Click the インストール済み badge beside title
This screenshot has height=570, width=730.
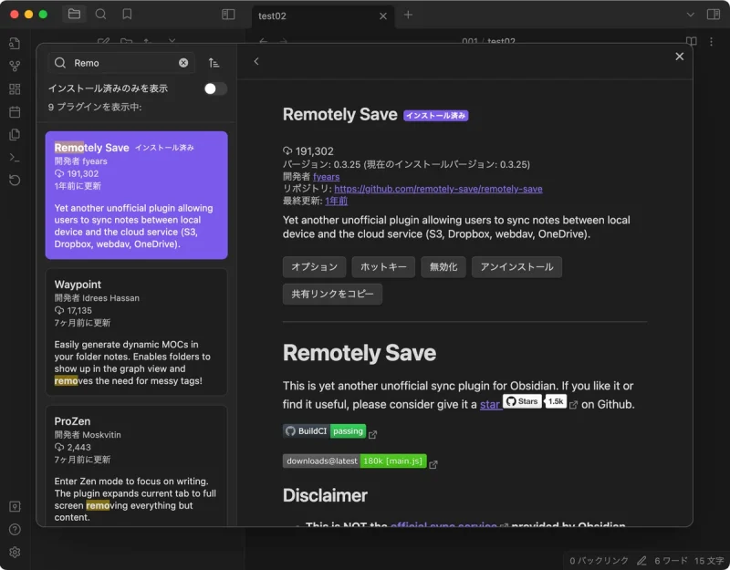point(436,116)
